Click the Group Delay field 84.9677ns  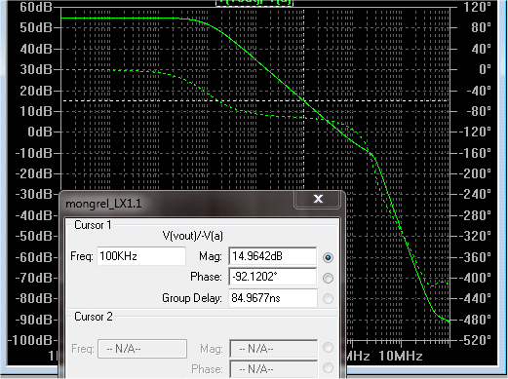(273, 298)
